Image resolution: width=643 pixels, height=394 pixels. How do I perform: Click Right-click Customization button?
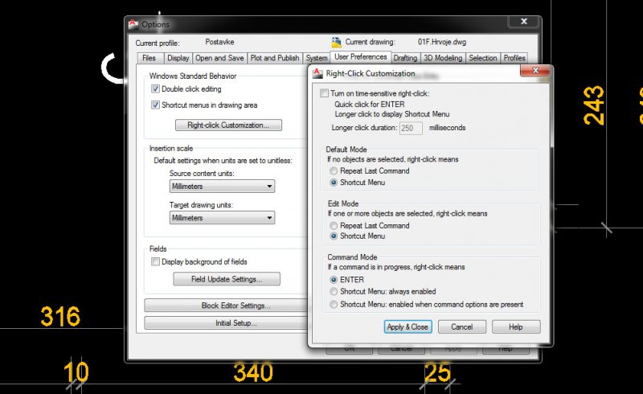228,125
